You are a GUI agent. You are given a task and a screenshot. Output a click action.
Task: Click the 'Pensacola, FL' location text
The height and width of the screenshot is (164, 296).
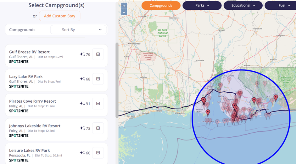pos(20,156)
